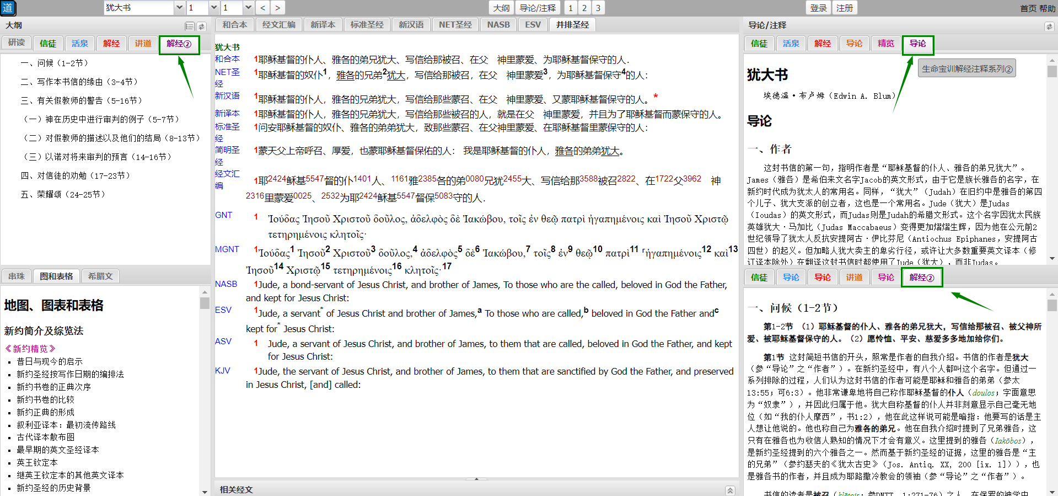Viewport: 1058px width, 496px height.
Task: Expand the 相关经文 panel using double-chevron icon
Action: 730,490
